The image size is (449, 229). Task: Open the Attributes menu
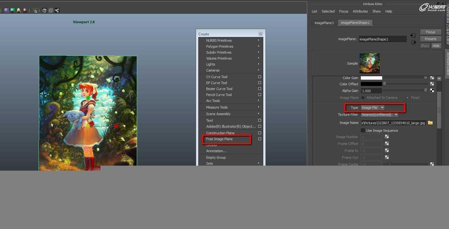tap(360, 11)
